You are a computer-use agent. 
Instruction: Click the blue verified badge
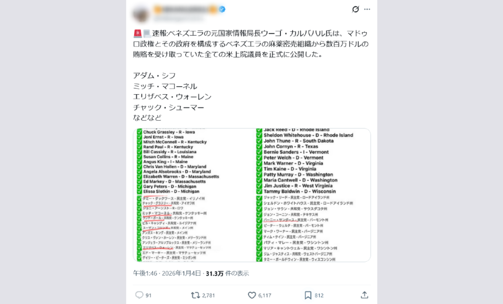point(222,9)
